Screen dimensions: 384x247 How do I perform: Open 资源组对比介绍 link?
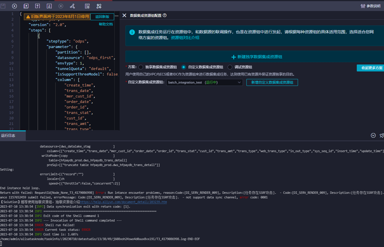185,38
